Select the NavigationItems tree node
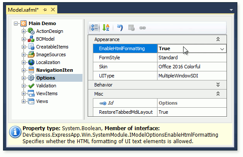The image size is (243, 157). click(x=55, y=70)
